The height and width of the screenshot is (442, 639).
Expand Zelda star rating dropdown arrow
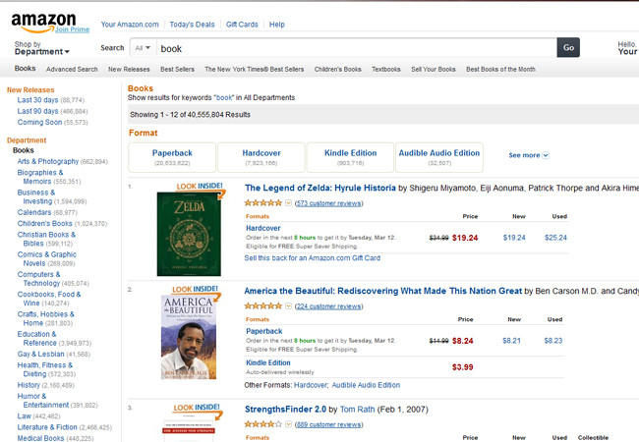pos(288,202)
